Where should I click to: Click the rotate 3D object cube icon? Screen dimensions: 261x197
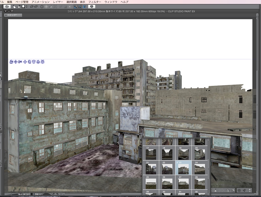click(29, 62)
